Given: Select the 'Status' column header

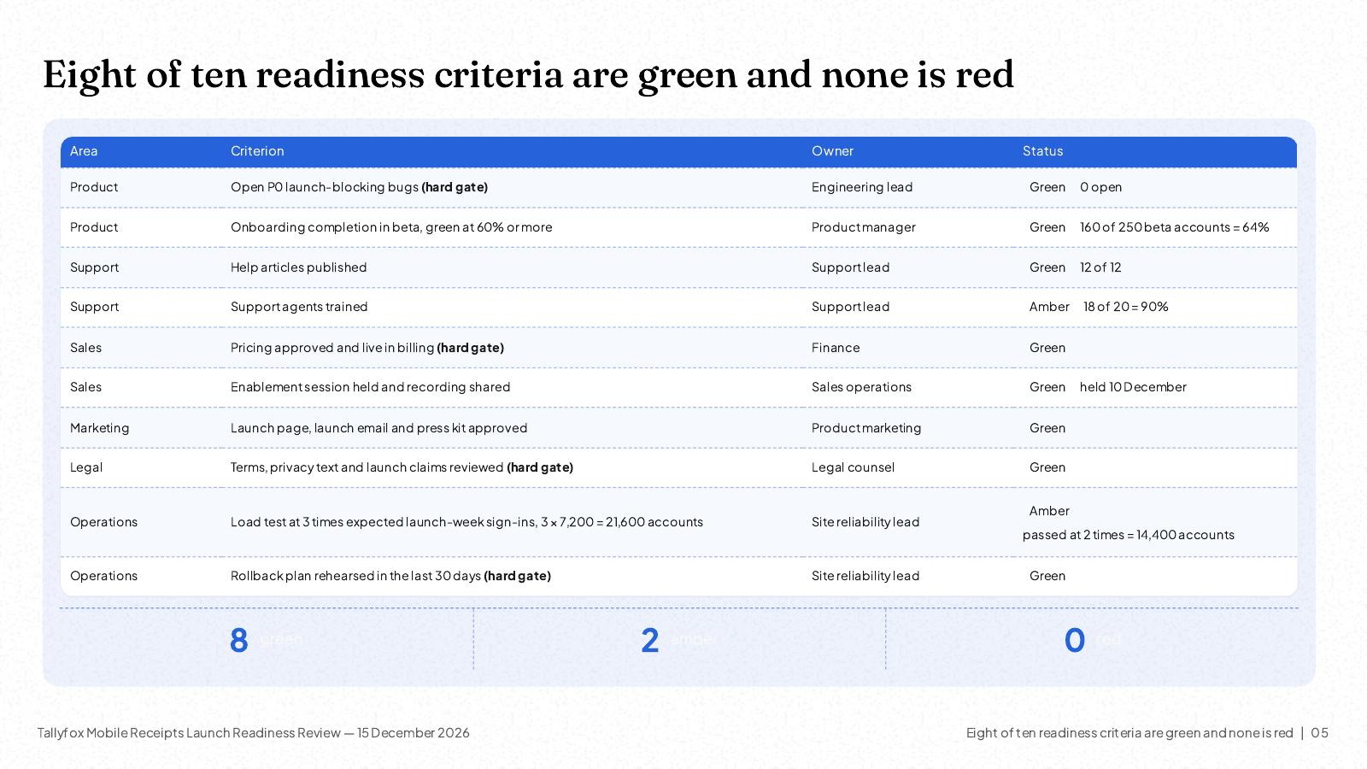Looking at the screenshot, I should [1042, 151].
